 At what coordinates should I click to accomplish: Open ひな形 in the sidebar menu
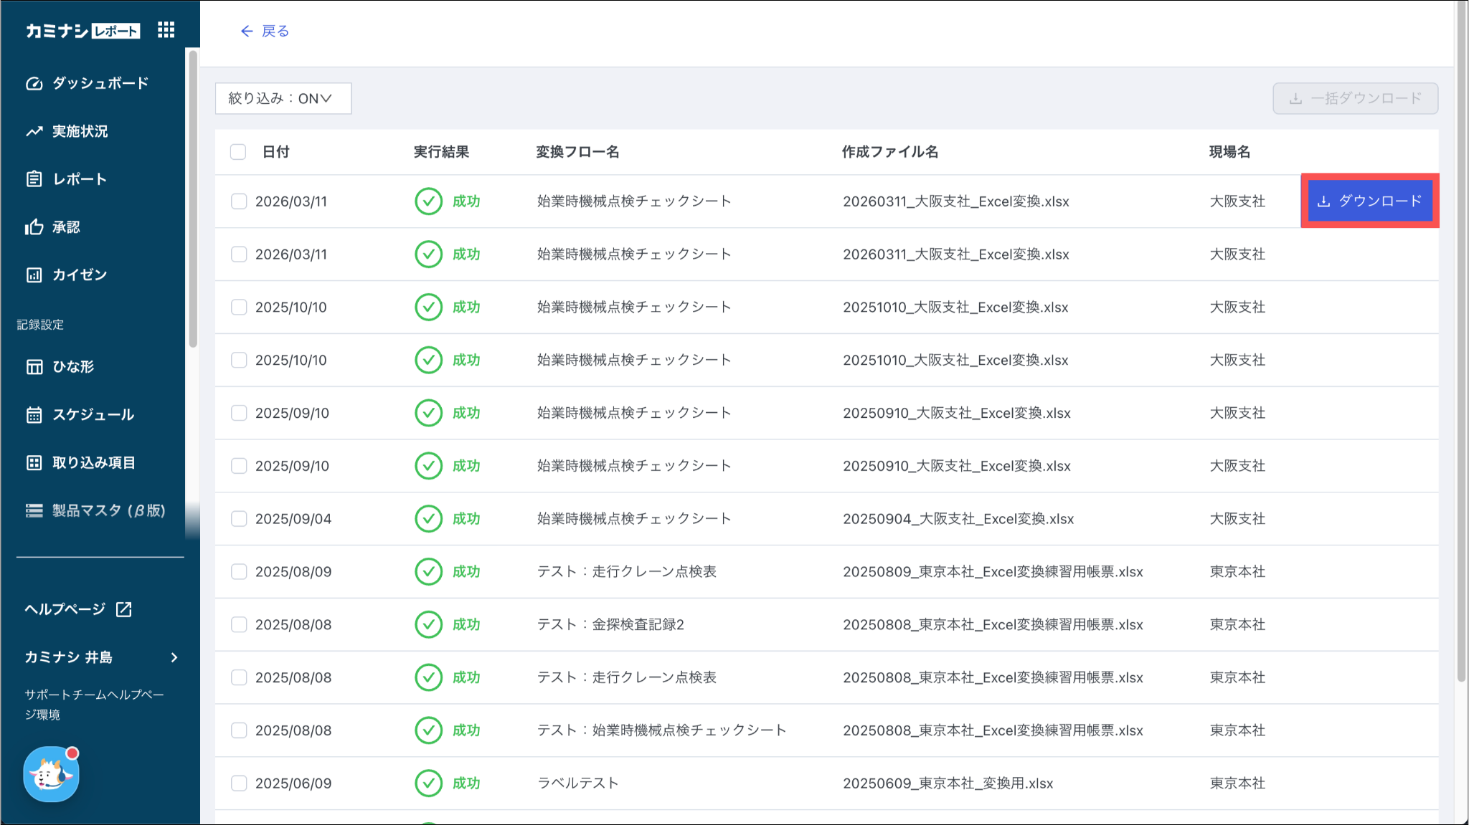pyautogui.click(x=73, y=367)
